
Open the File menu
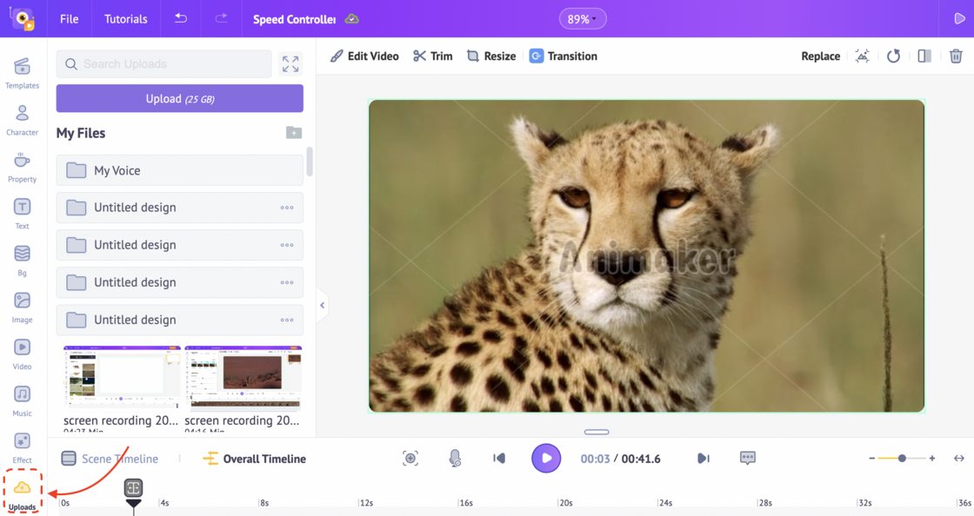coord(70,19)
